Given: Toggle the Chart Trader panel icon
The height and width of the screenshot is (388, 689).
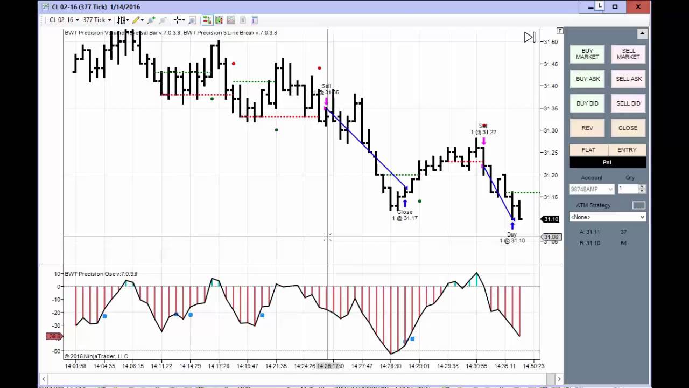Looking at the screenshot, I should click(207, 20).
